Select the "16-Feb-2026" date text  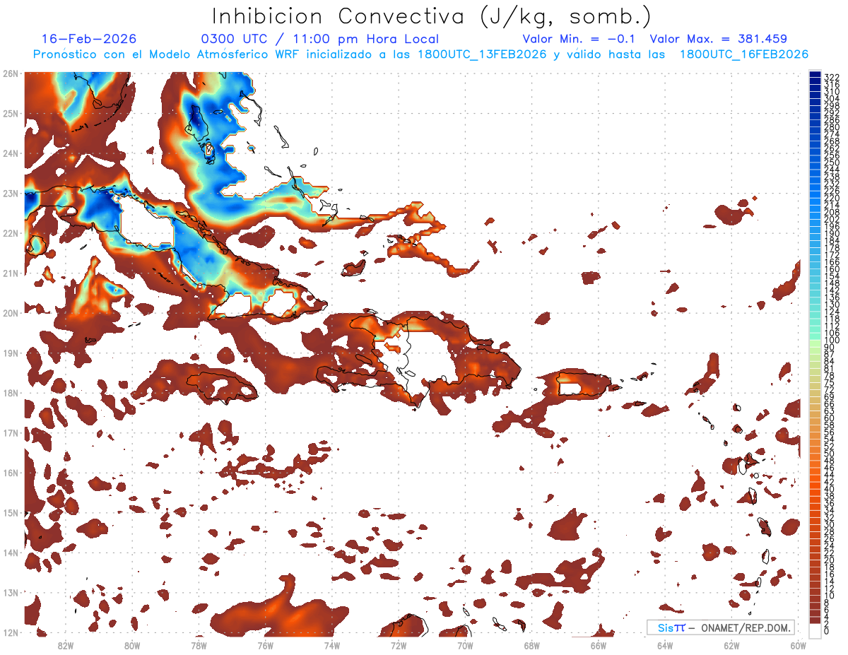click(89, 40)
